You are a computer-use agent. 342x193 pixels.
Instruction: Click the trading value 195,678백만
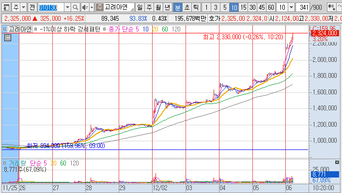click(x=190, y=18)
